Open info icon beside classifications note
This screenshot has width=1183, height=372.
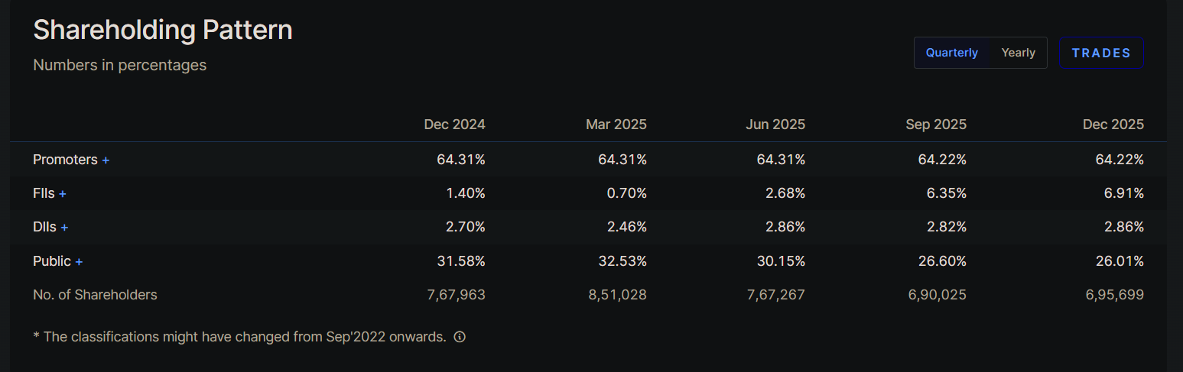[460, 337]
